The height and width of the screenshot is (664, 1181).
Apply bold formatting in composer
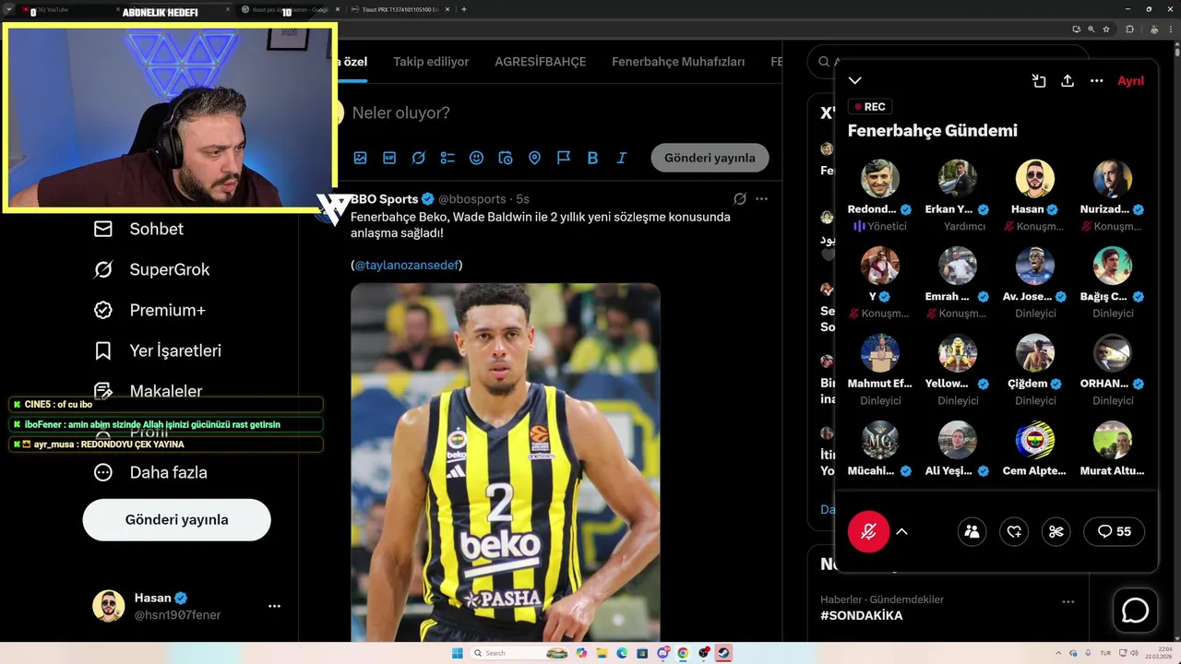point(592,158)
